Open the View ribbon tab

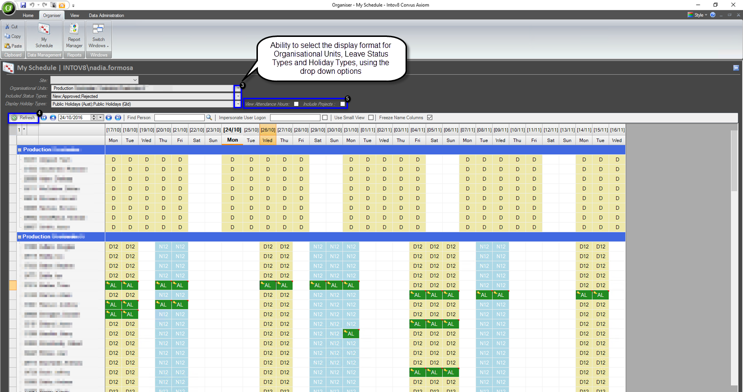(x=75, y=15)
